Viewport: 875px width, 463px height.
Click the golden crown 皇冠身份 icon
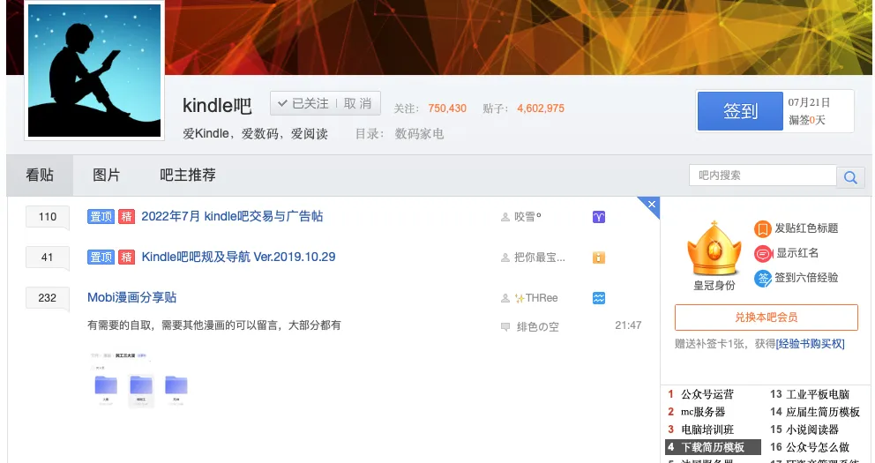[x=714, y=249]
